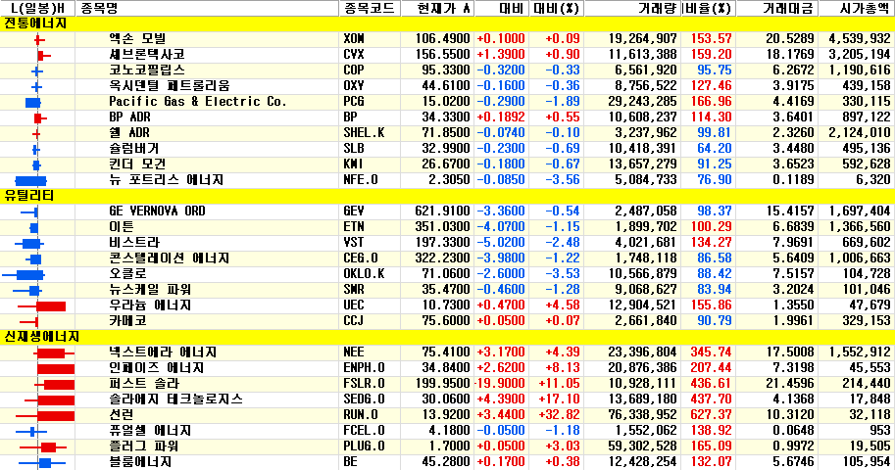895x470 pixels.
Task: Click the ticker code CVX
Action: click(x=354, y=55)
